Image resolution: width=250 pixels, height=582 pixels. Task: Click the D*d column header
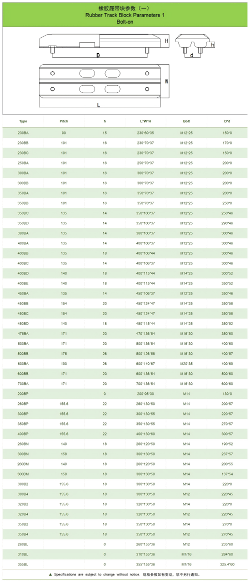tap(227, 121)
